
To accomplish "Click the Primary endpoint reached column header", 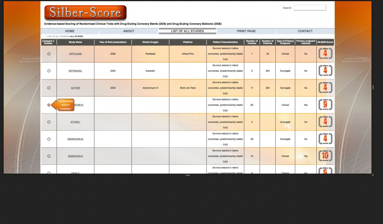I will click(x=306, y=42).
